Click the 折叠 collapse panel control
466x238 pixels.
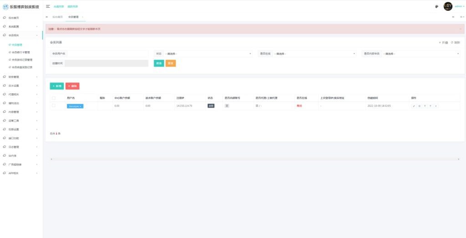[x=443, y=42]
